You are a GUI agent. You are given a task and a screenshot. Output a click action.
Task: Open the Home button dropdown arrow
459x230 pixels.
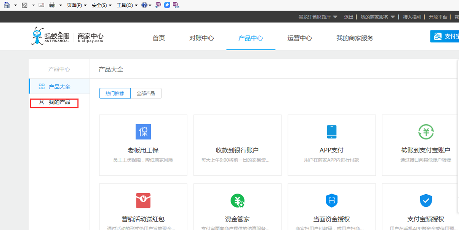coord(16,5)
